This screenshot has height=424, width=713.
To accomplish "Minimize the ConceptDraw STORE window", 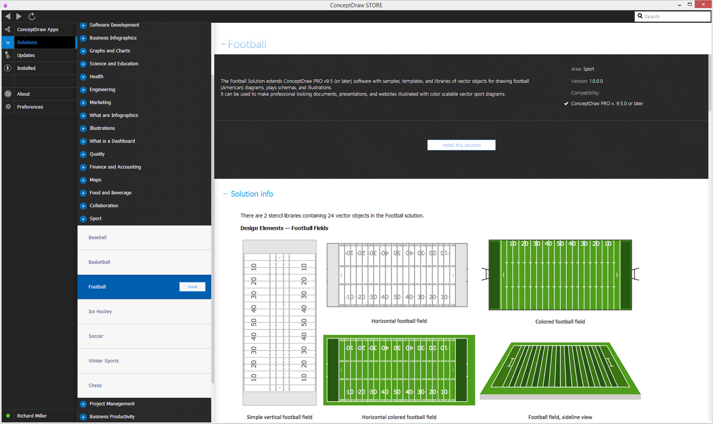I will coord(679,5).
